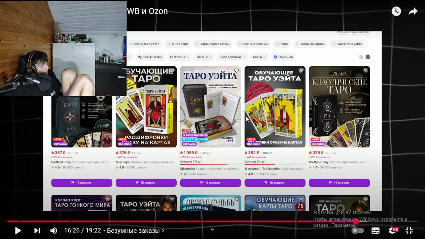The image size is (425, 239).
Task: Click the '200 ₽ ЗА ОТЗЫВ' badge
Action: click(x=195, y=139)
